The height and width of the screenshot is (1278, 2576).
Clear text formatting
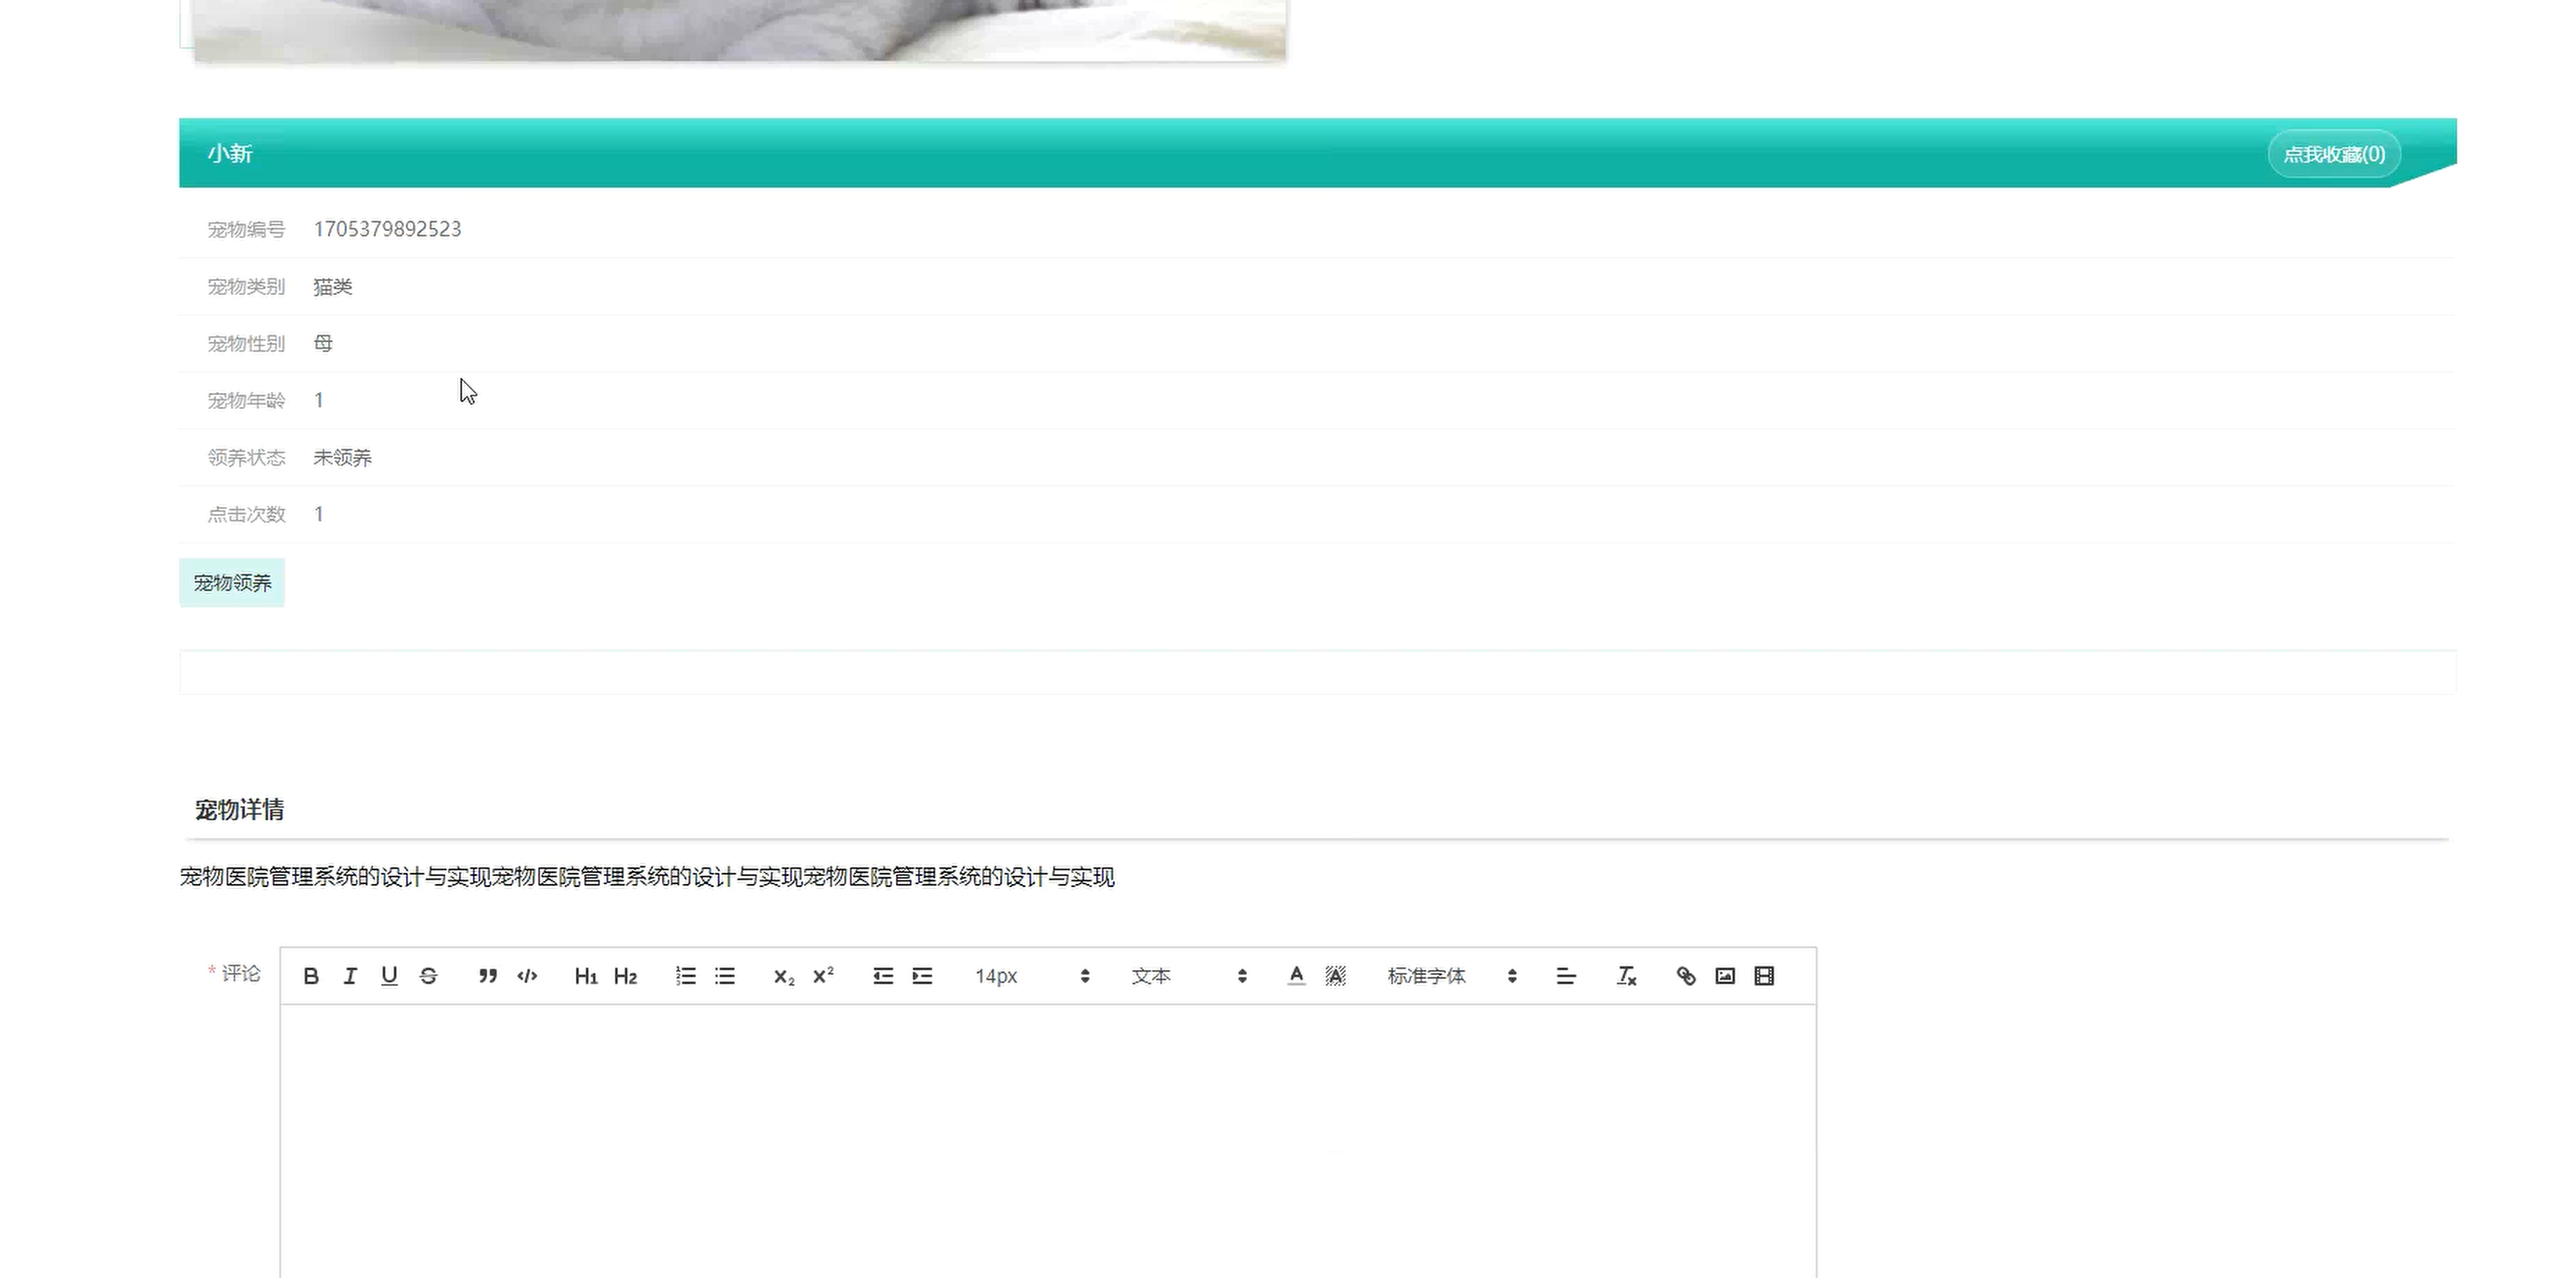(1626, 976)
